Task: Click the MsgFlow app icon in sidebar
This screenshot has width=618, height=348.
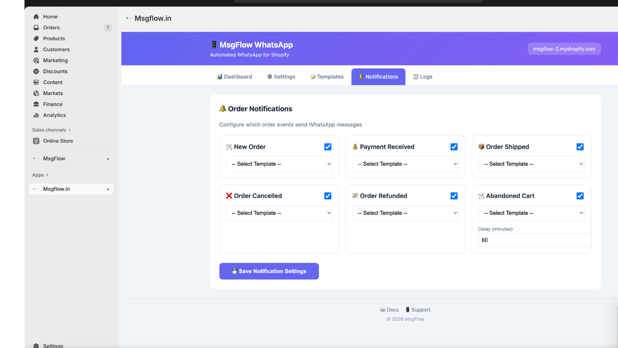Action: pyautogui.click(x=36, y=159)
